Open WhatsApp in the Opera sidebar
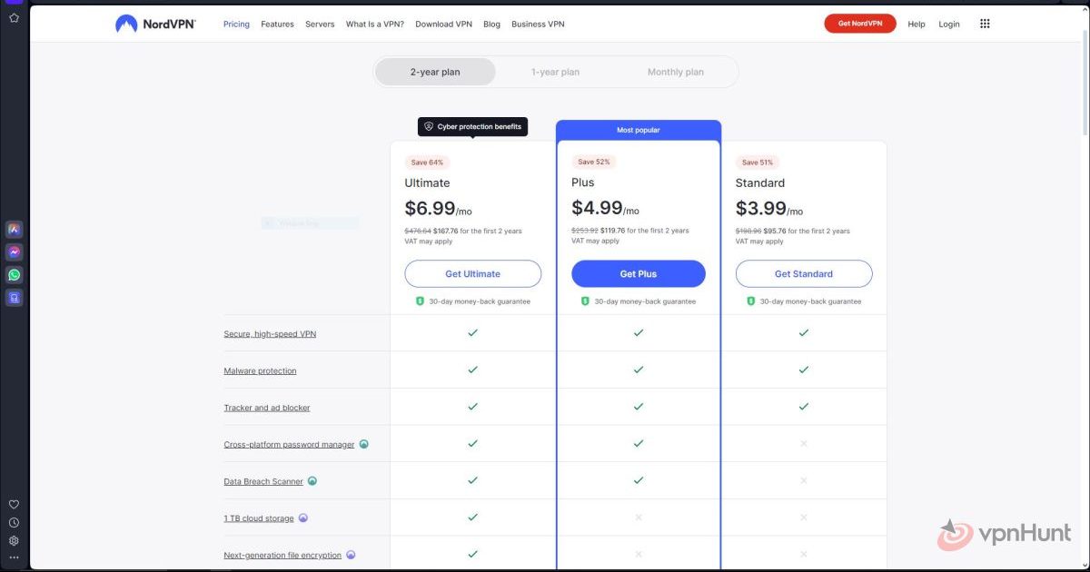 [x=14, y=275]
